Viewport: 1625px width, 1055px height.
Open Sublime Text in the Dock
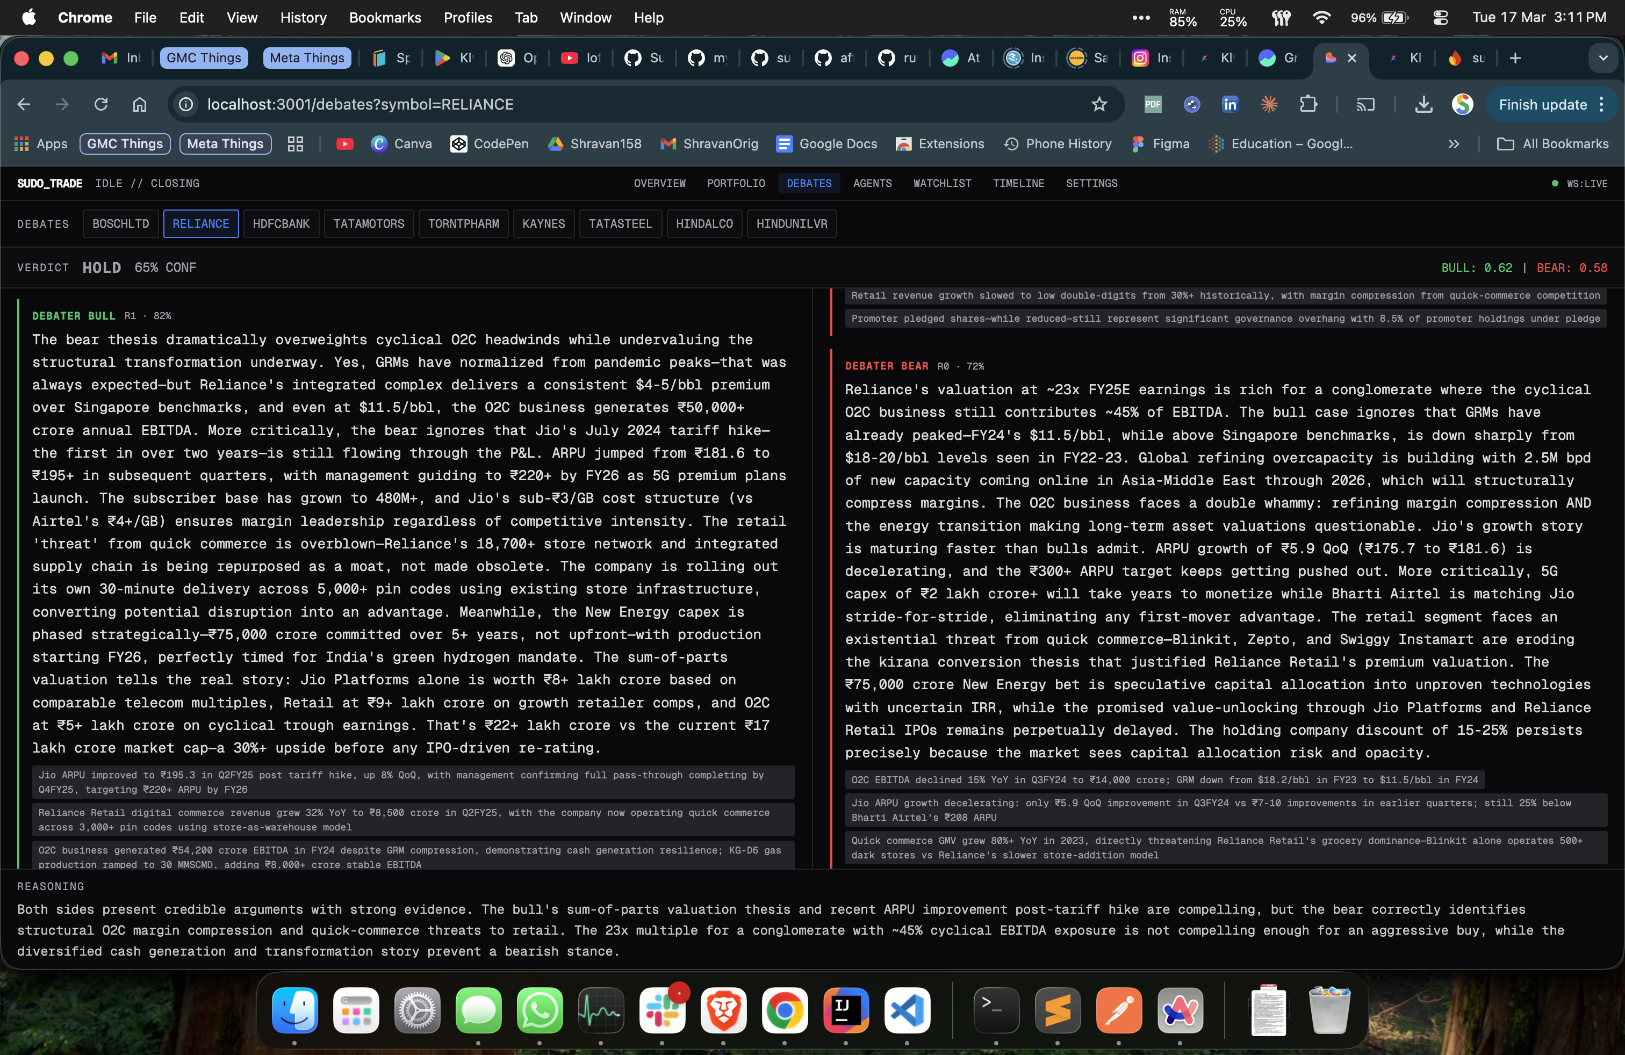click(x=1058, y=1009)
